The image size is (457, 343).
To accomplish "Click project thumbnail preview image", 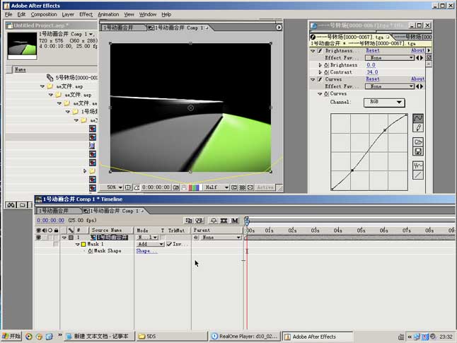I will pyautogui.click(x=22, y=46).
